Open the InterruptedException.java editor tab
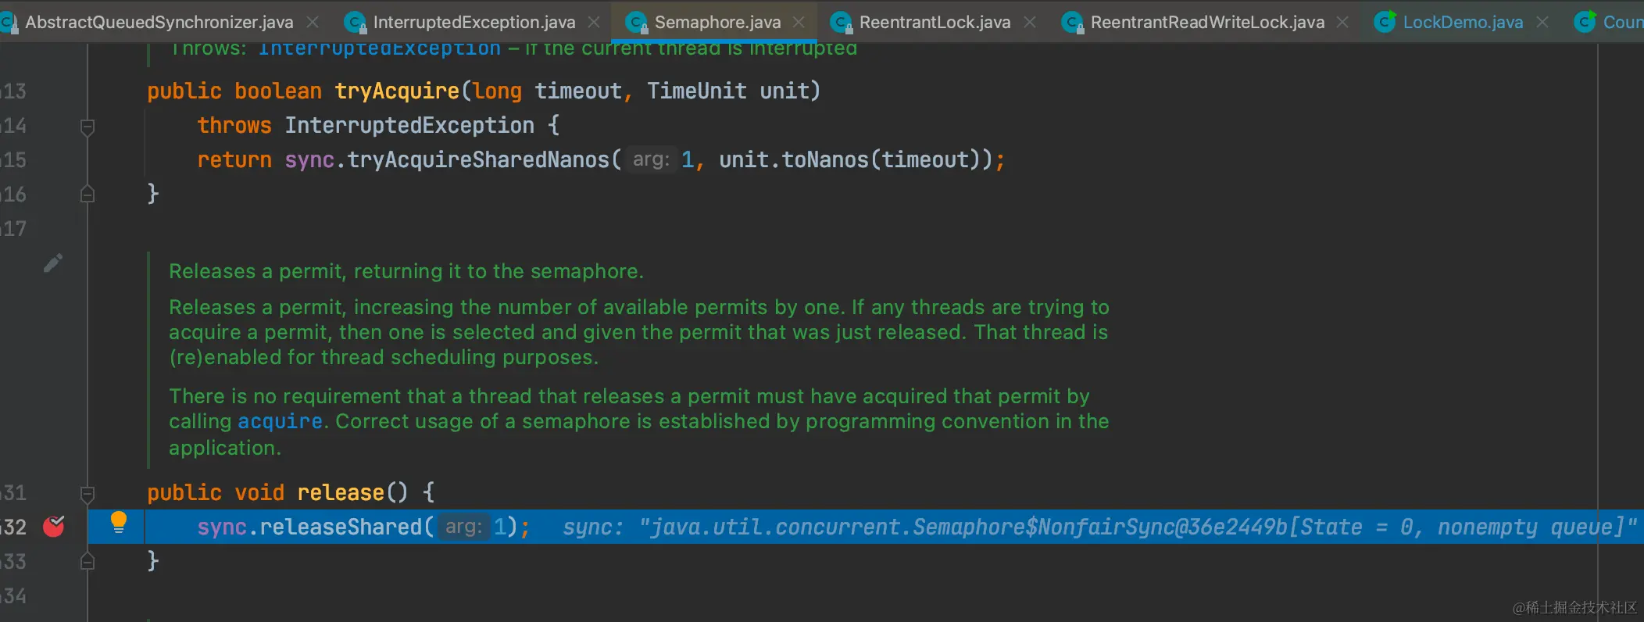Image resolution: width=1644 pixels, height=622 pixels. tap(474, 22)
